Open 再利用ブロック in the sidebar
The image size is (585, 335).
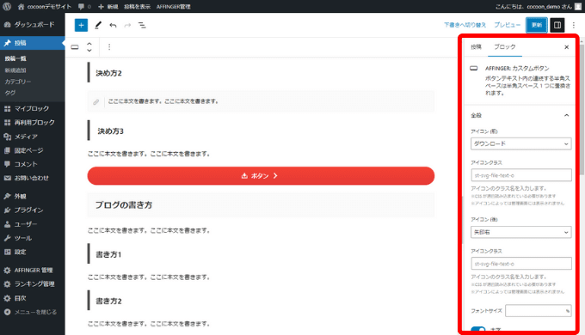[x=33, y=122]
